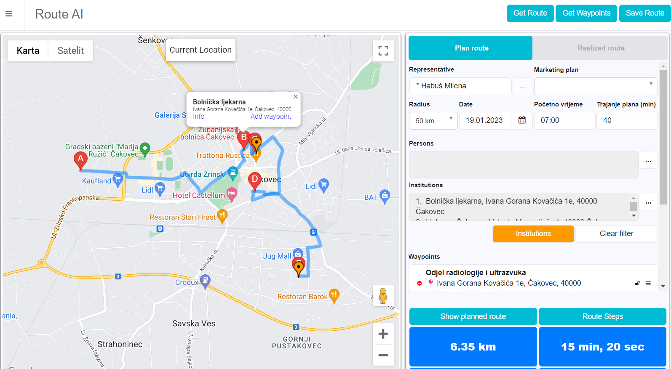This screenshot has height=369, width=671.
Task: Click the Trajanje plana minutes field
Action: (626, 121)
